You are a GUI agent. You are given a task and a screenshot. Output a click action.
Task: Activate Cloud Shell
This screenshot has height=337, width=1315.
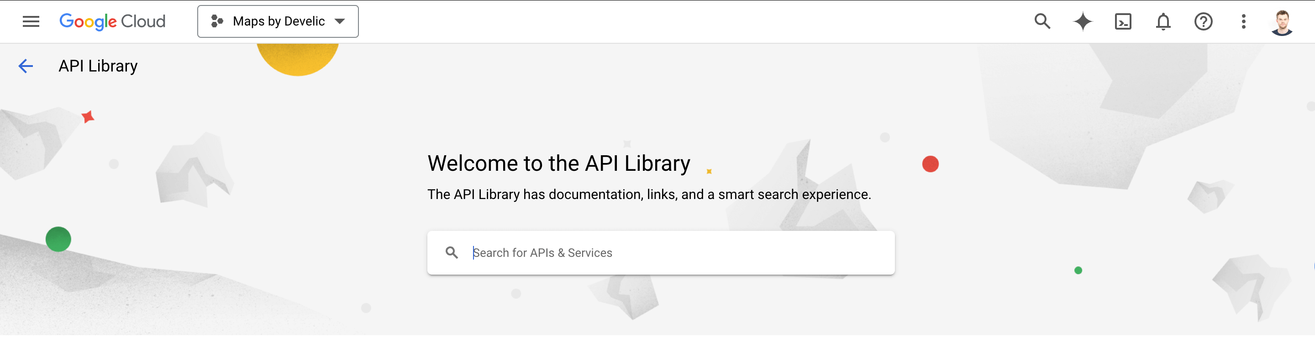point(1123,21)
